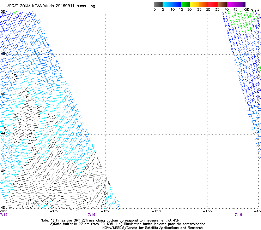Click the purple '7:16' time right of -153
The width and height of the screenshot is (261, 230).
coord(238,215)
